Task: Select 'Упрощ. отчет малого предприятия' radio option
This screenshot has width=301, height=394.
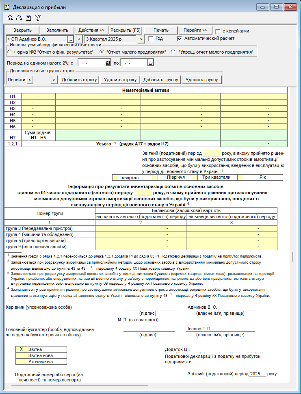Action: pos(173,52)
